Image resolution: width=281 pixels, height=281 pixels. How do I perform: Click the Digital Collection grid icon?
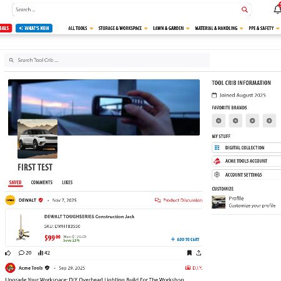coord(217,147)
